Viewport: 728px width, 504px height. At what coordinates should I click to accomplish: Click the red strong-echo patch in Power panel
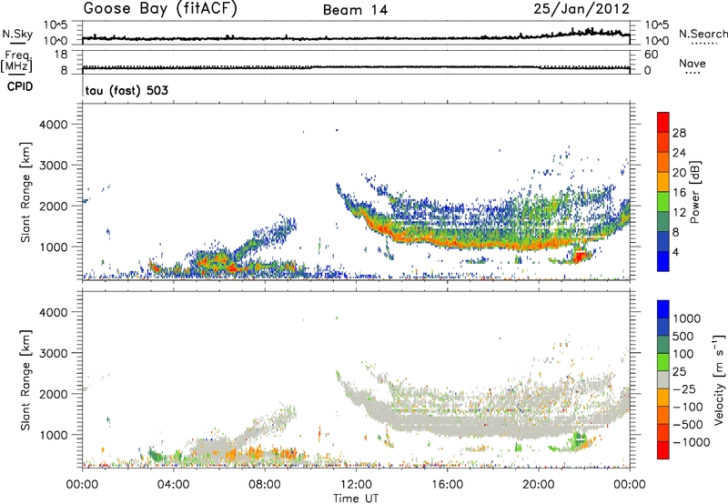579,257
